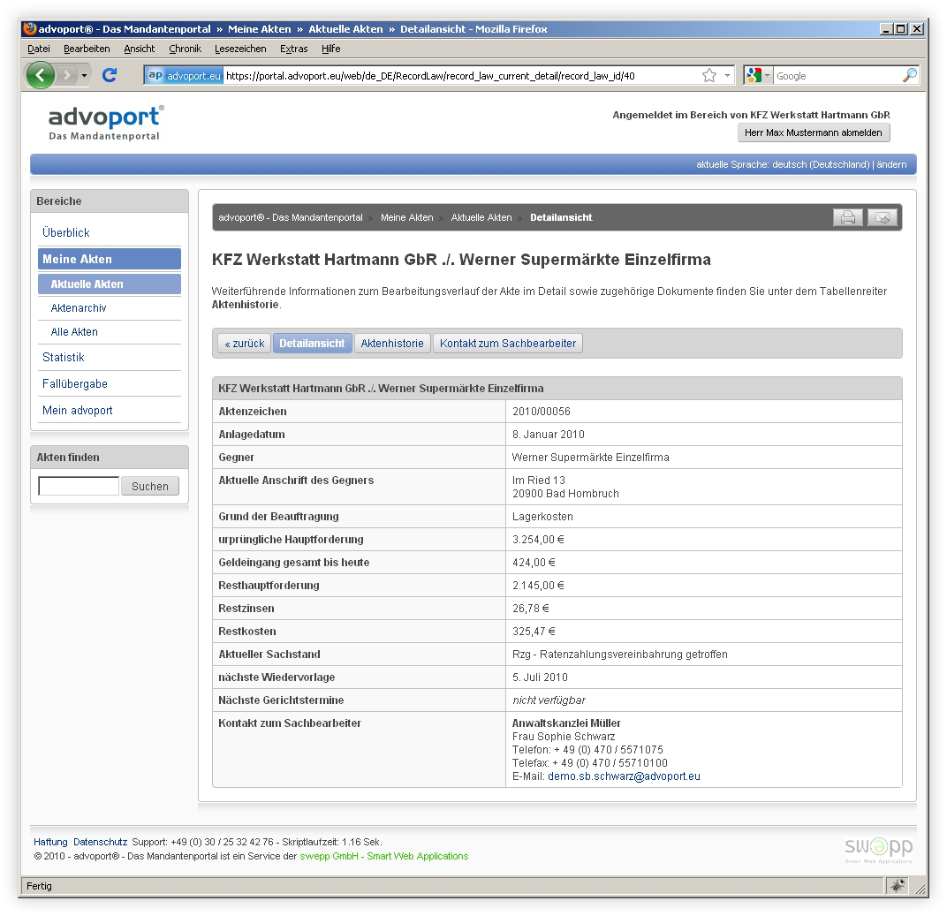
Task: Open the Bearbeiten menu
Action: [87, 49]
